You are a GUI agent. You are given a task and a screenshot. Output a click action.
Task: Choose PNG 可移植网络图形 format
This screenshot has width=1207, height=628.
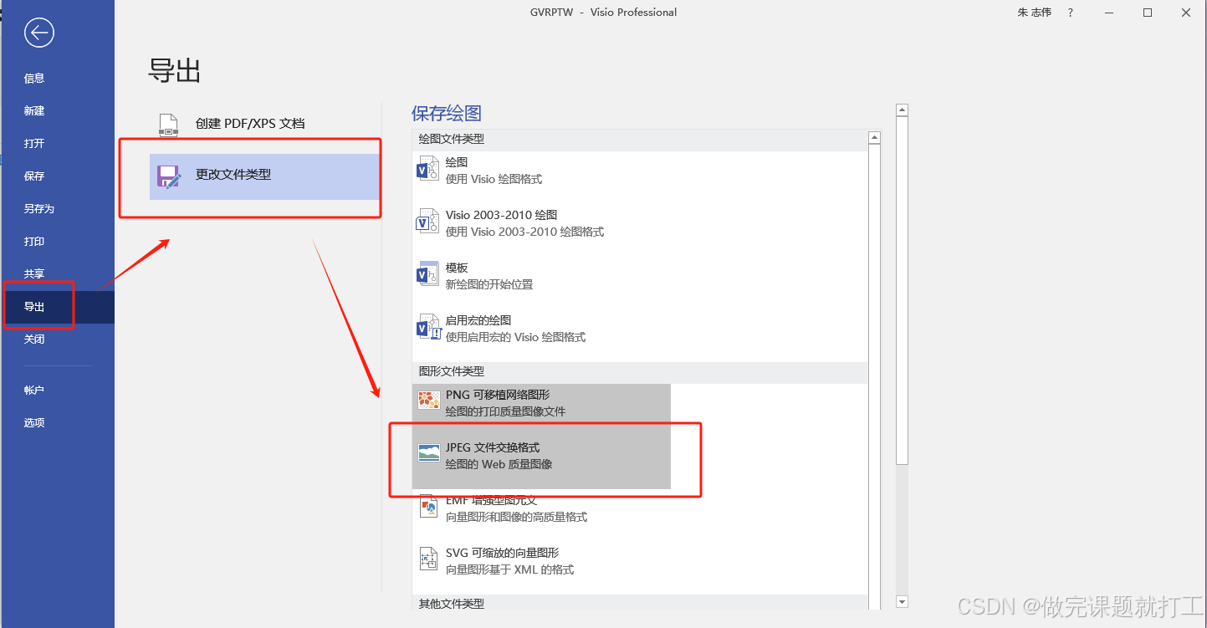[x=541, y=402]
